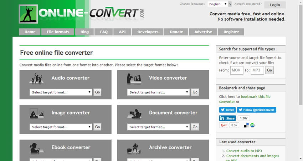Image resolution: width=303 pixels, height=161 pixels.
Task: Click the Tweet button
Action: tap(227, 110)
